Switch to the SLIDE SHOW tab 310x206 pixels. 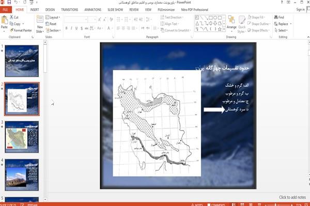coord(115,9)
